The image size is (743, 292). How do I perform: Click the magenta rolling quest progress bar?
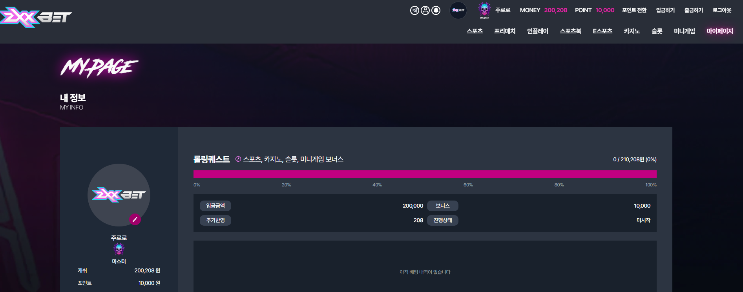425,174
